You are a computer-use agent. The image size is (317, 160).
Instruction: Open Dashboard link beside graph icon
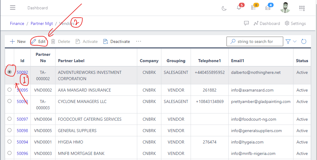267,23
